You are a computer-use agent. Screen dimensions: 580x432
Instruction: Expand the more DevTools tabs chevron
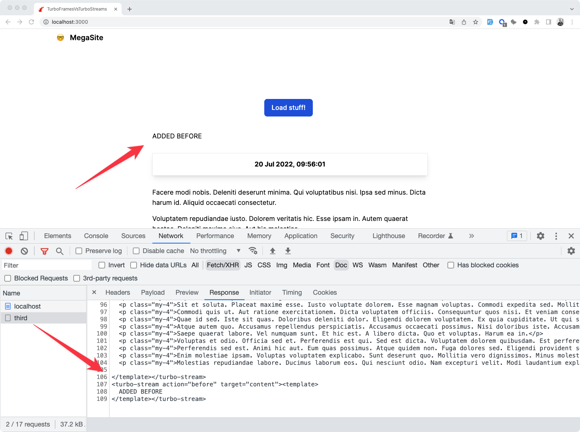(x=472, y=236)
